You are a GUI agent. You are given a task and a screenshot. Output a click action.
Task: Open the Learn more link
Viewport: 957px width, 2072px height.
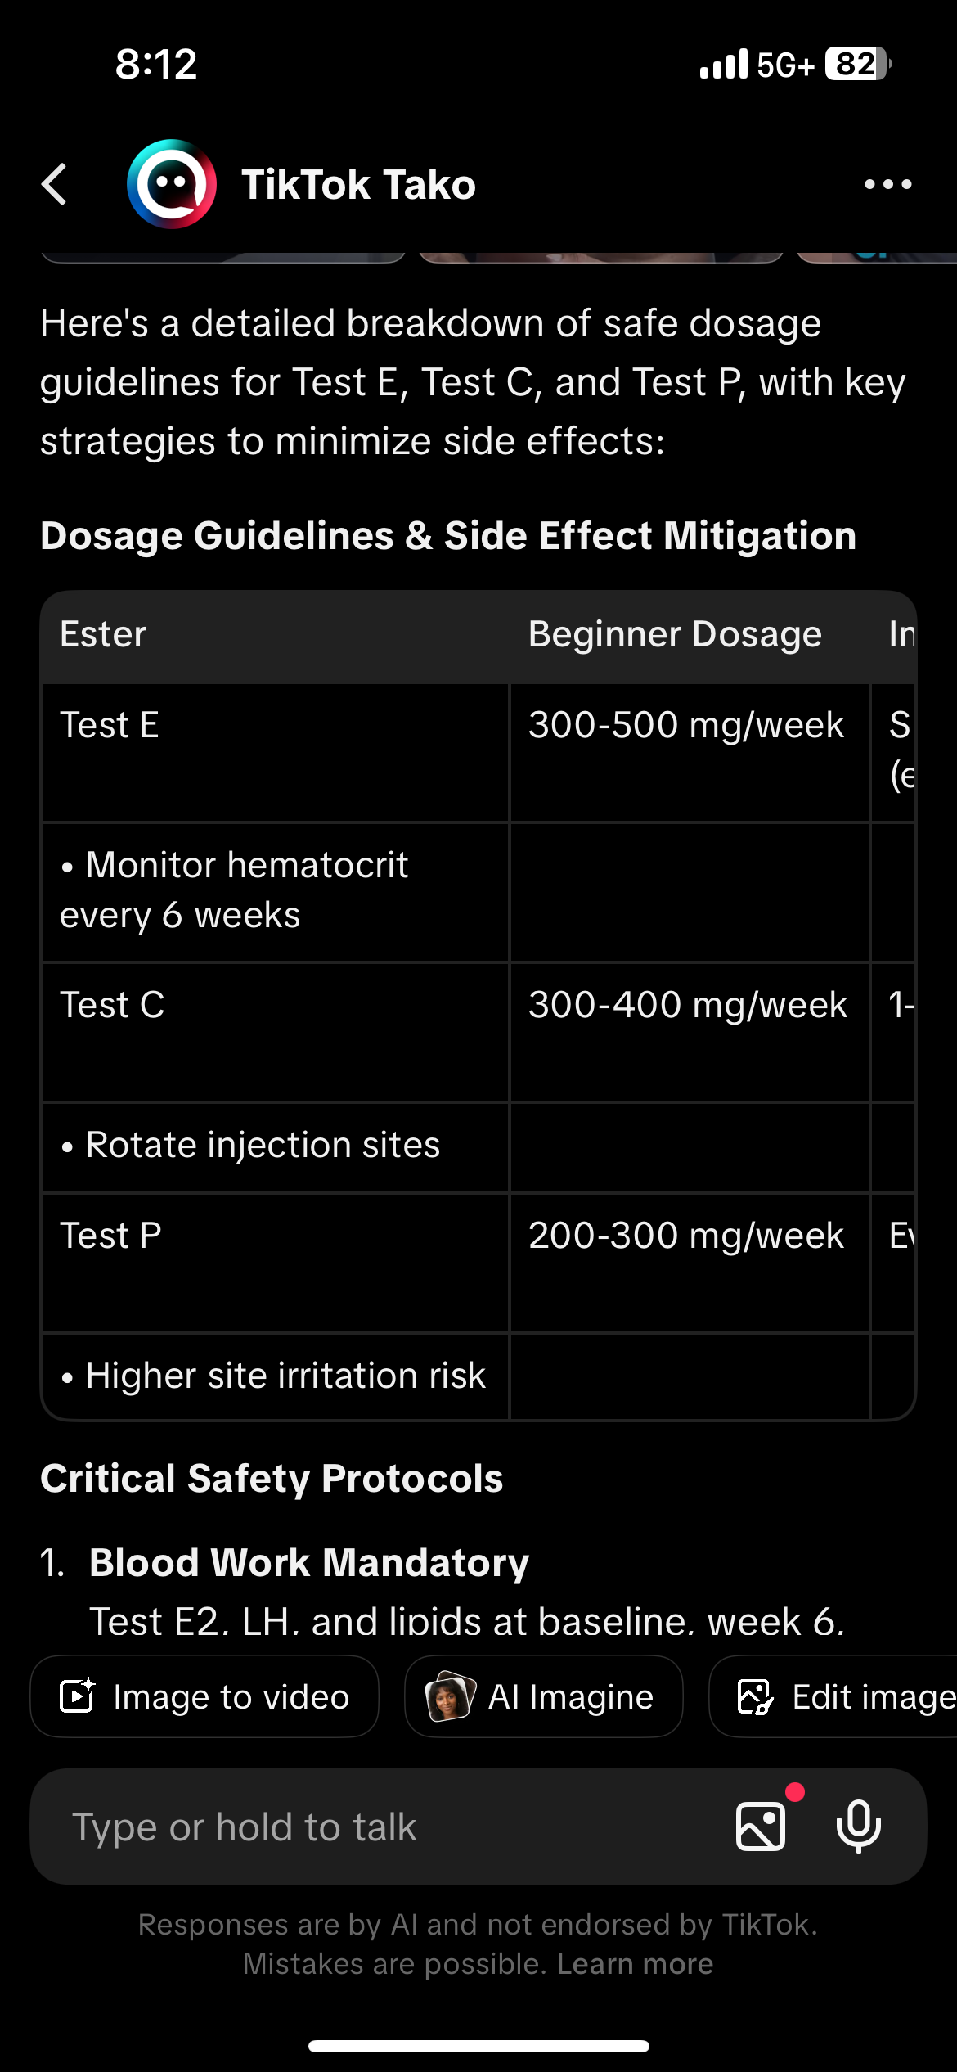(635, 1964)
